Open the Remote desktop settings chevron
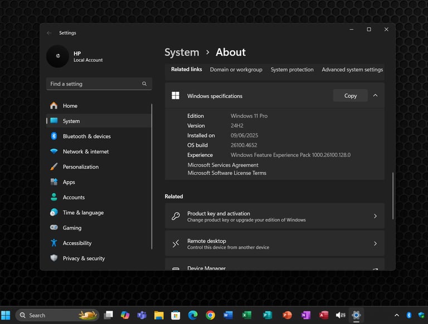This screenshot has width=428, height=324. pyautogui.click(x=375, y=244)
